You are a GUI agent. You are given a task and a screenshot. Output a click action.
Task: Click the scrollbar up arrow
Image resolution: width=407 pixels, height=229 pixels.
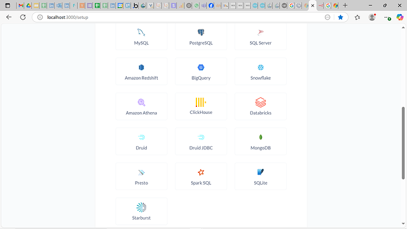403,27
